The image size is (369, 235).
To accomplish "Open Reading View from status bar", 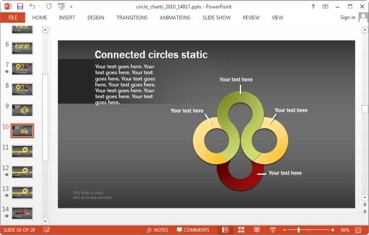I will point(257,229).
